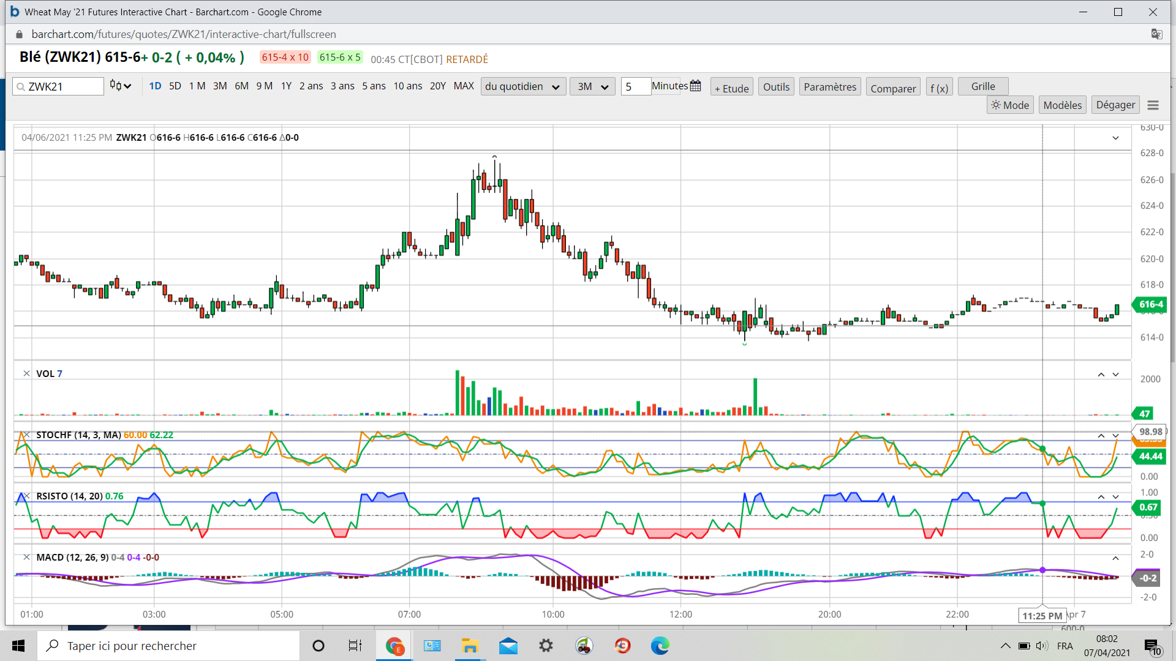Click the + Etude button
This screenshot has width=1176, height=661.
pyautogui.click(x=731, y=88)
